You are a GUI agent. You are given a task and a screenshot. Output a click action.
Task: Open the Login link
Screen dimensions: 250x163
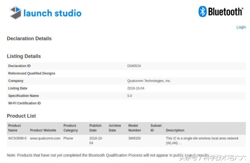[x=241, y=27]
